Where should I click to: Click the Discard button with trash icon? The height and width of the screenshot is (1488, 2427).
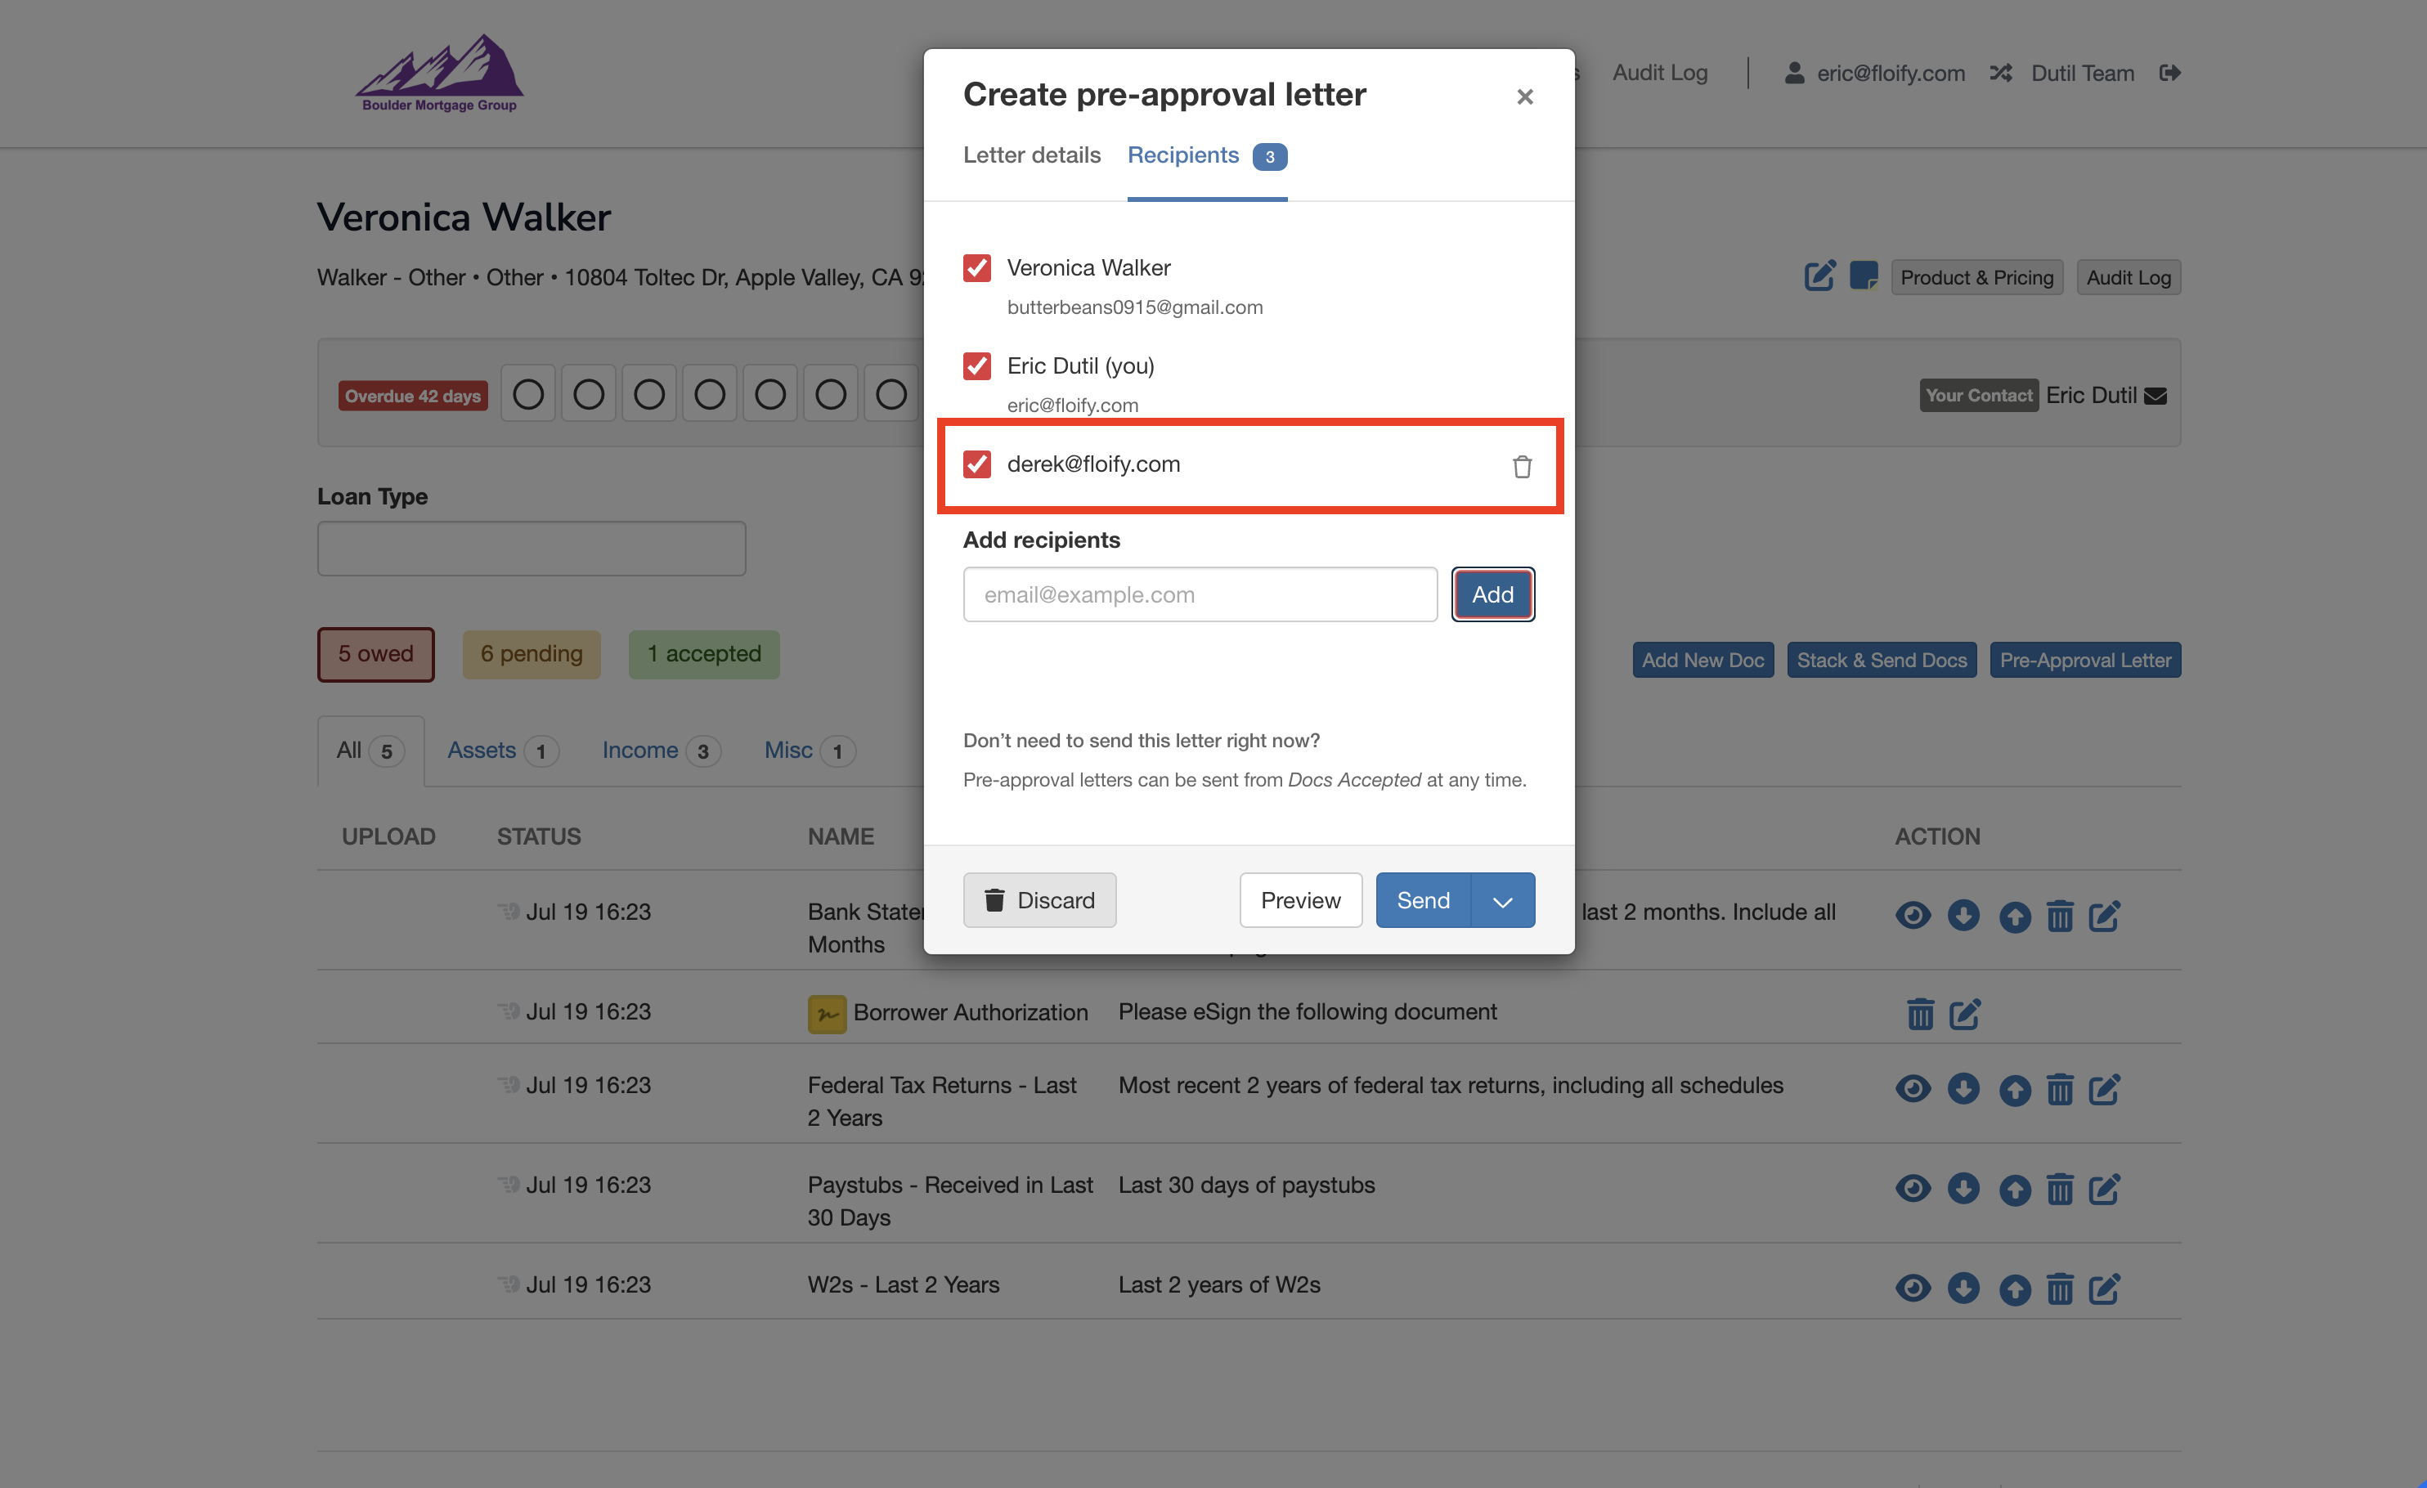tap(1039, 899)
